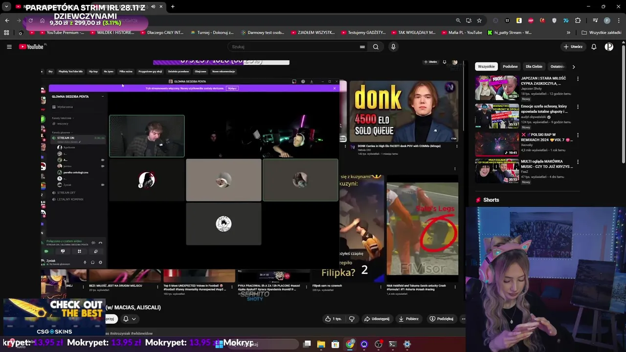Screen dimensions: 626x352
Task: Open Wszystkie zakładki bookmarks folder
Action: (x=602, y=33)
